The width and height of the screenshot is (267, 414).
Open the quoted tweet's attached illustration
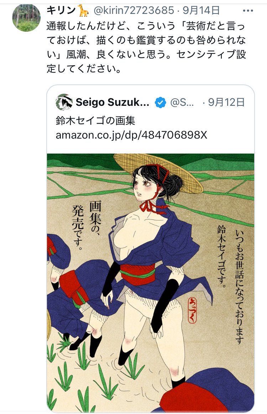150,283
